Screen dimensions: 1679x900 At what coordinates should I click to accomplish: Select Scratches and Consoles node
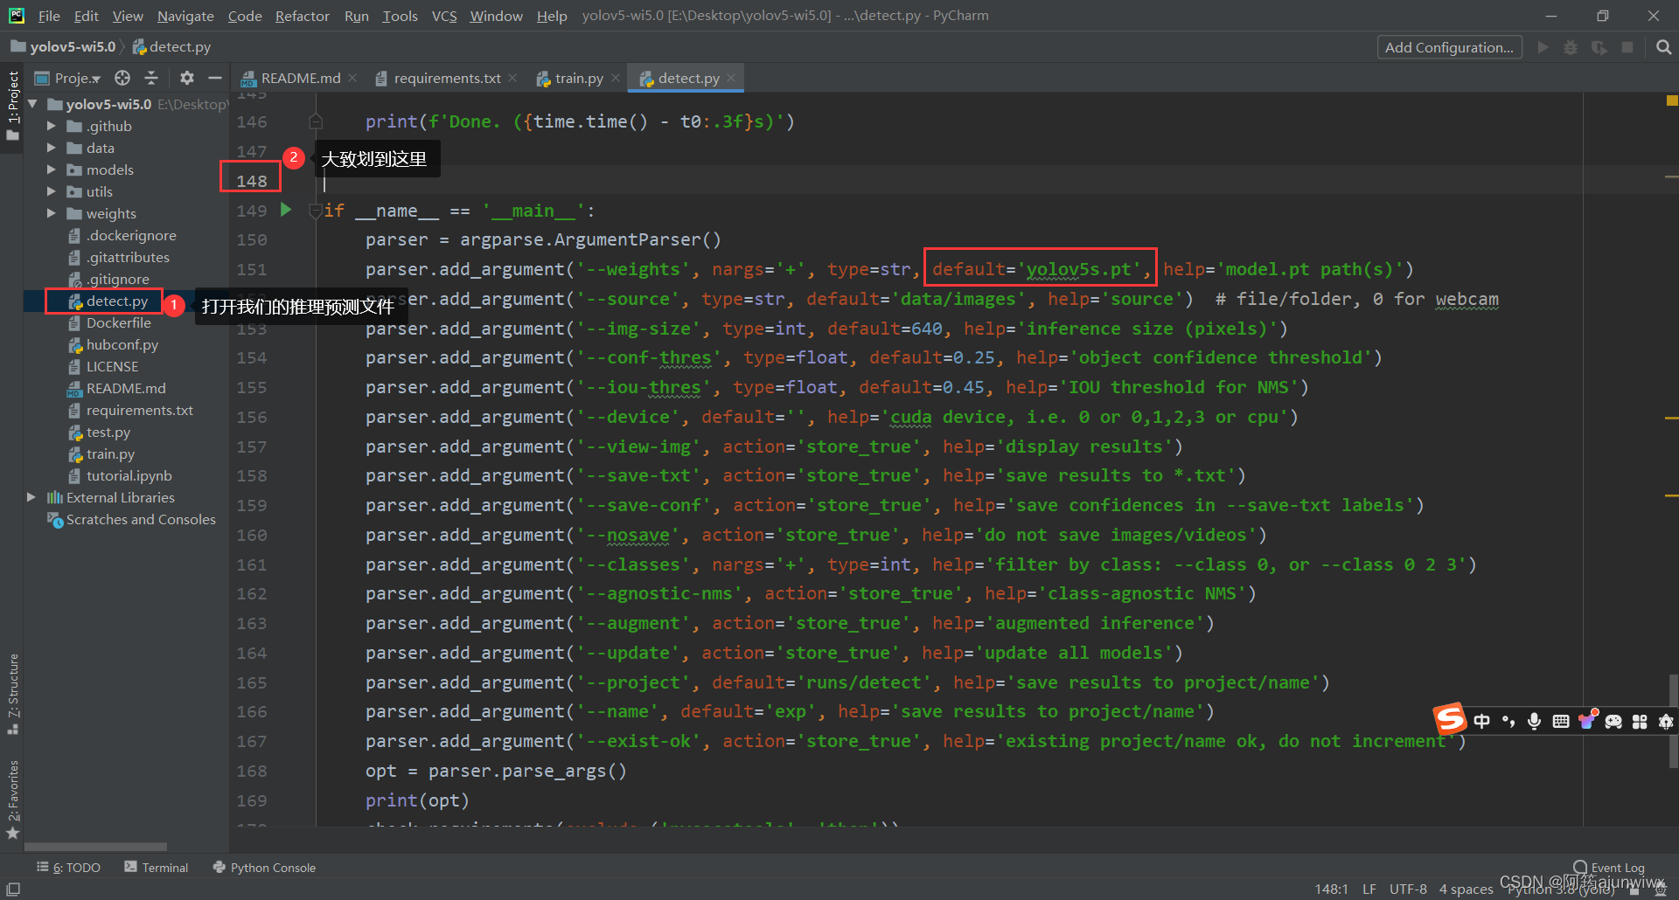pos(140,519)
